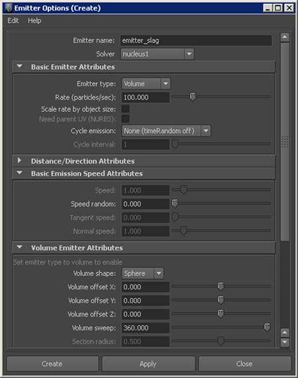Expand Distance/Direction Attributes section
298x378 pixels.
pos(19,161)
